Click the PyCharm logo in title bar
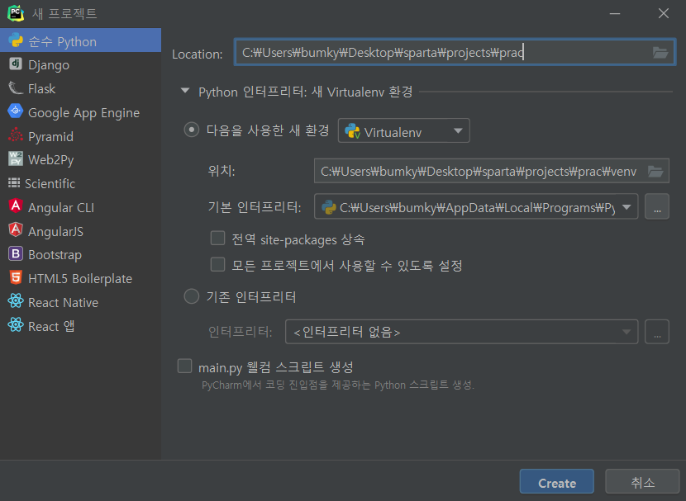 tap(16, 13)
